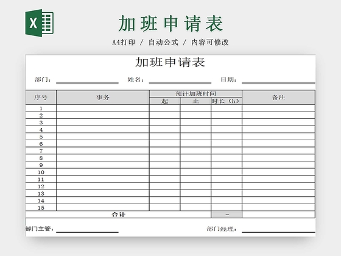Click row number 2 cell
The height and width of the screenshot is (256, 341).
click(41, 115)
